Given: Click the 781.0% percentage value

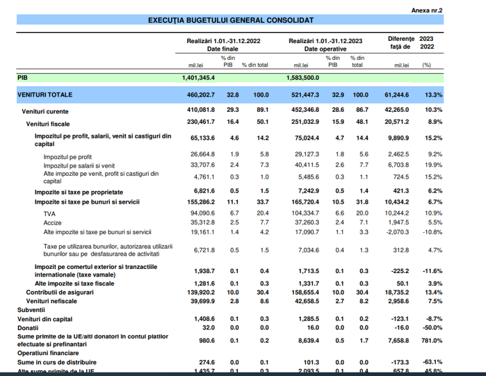Looking at the screenshot, I should coord(432,341).
